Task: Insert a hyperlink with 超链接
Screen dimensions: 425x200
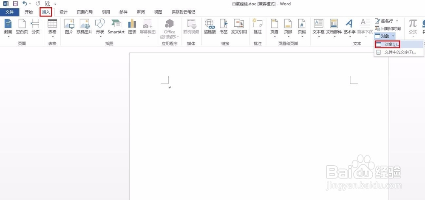Action: coord(210,28)
